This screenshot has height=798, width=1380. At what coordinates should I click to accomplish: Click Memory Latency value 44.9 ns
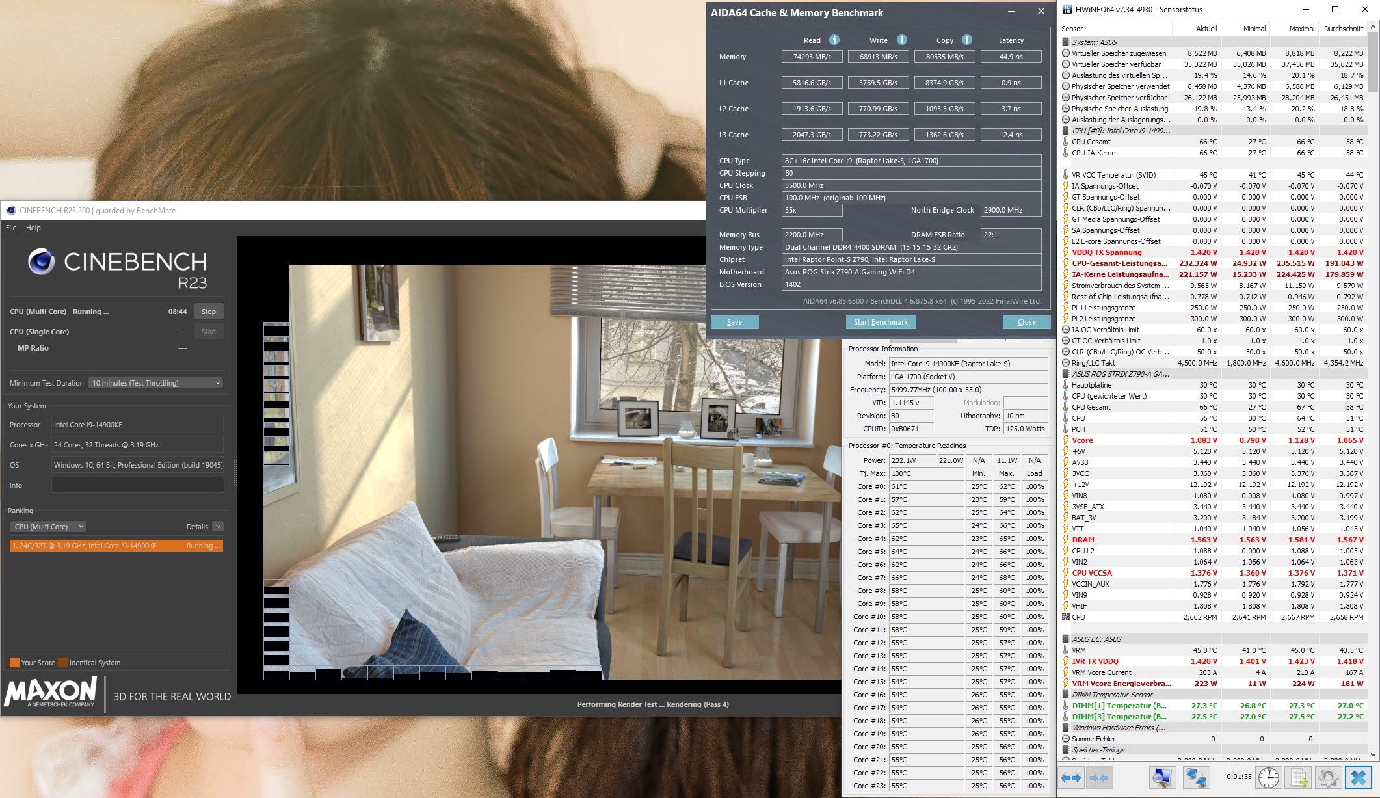(x=1011, y=57)
